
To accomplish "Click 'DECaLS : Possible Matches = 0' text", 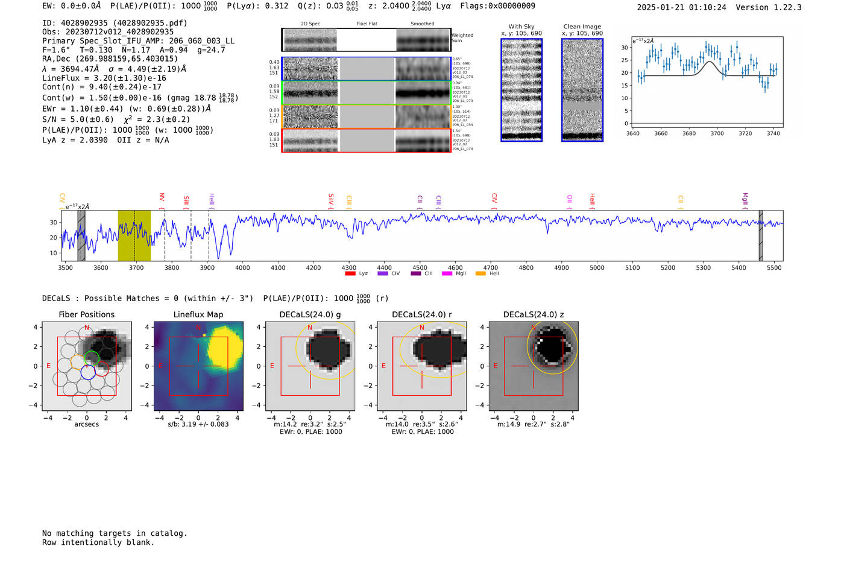I will point(110,298).
